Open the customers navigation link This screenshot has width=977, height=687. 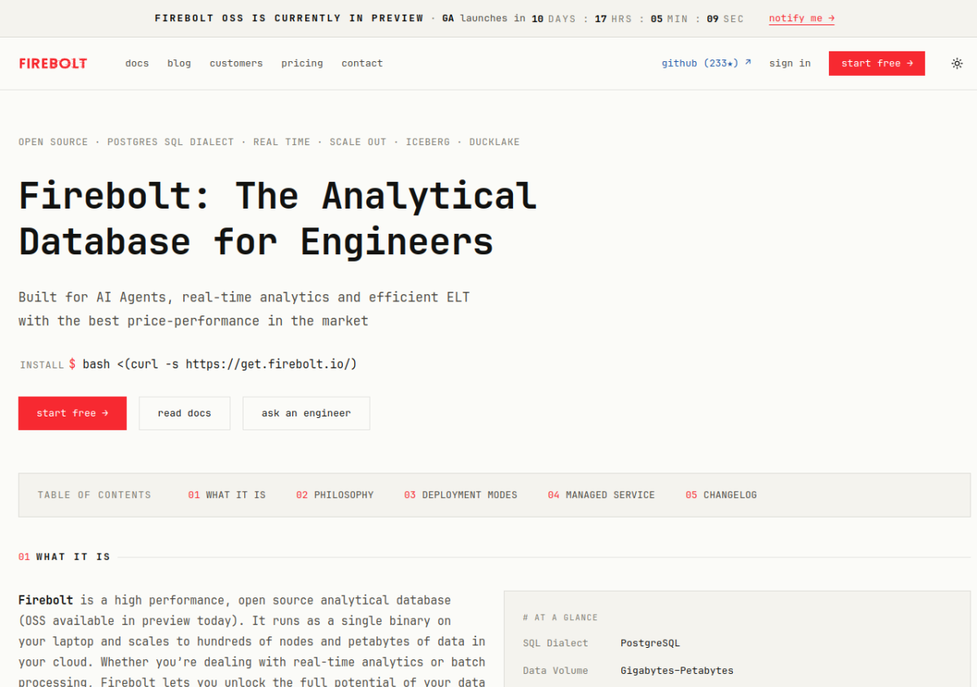tap(236, 64)
